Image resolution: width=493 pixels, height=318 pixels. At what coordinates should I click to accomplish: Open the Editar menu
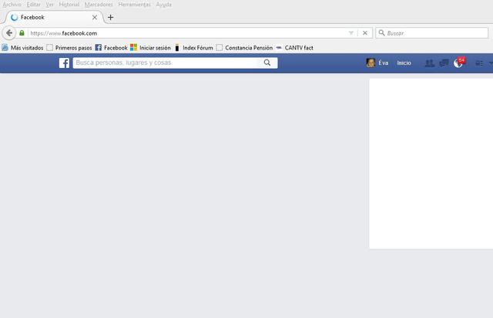tap(33, 5)
